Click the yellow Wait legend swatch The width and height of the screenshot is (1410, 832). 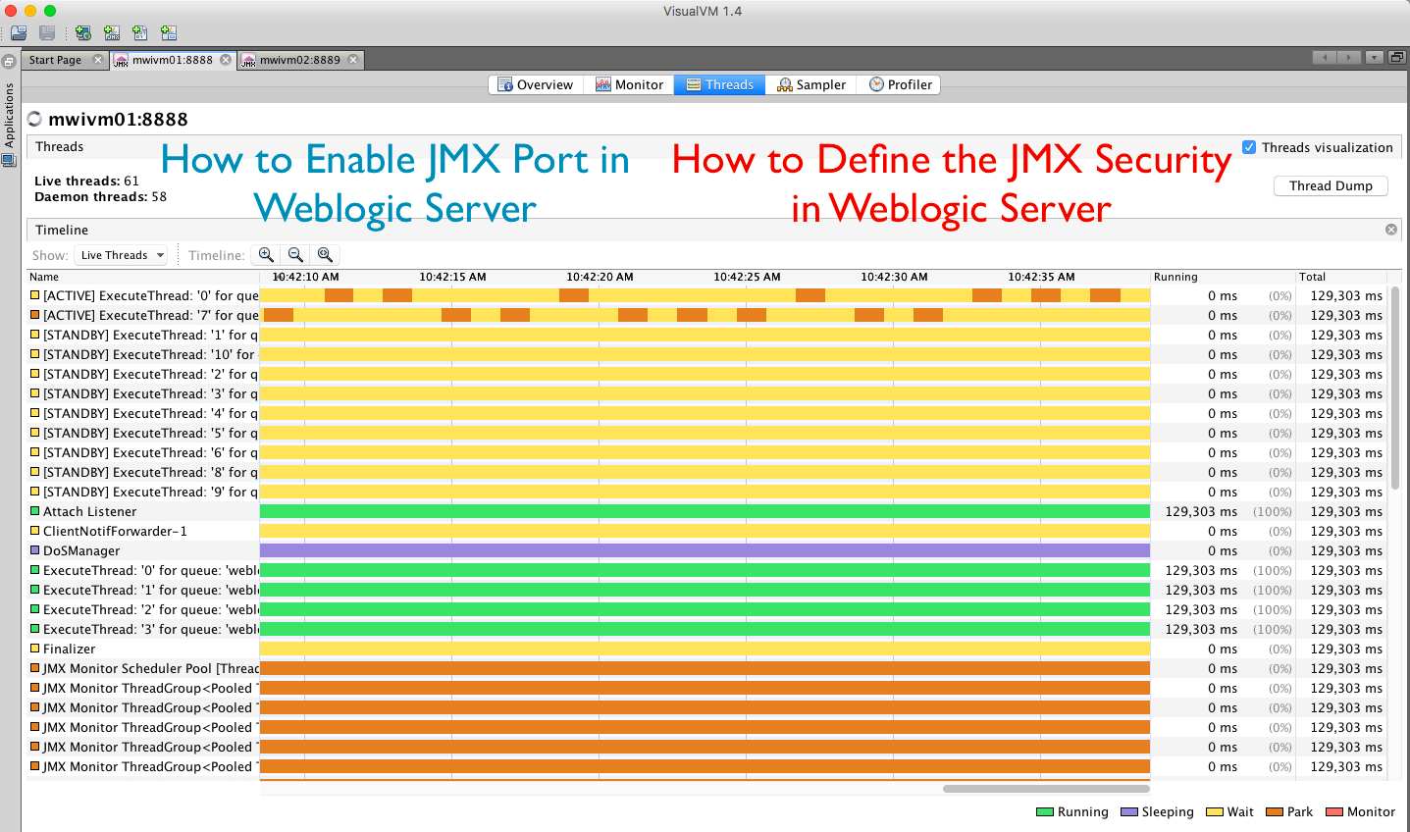point(1215,812)
